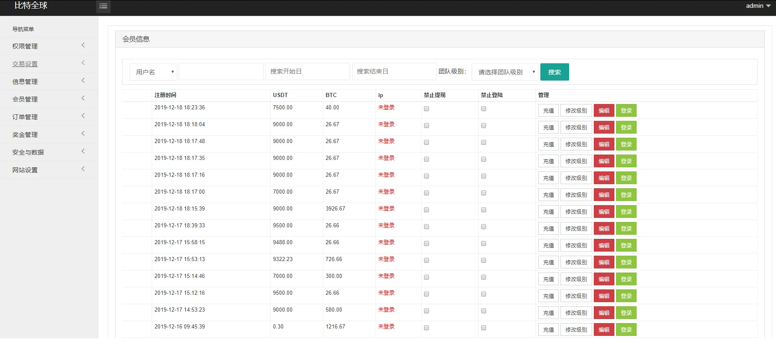Click 编辑 for row 2019-12-17 15:14:46
The width and height of the screenshot is (776, 356).
604,279
